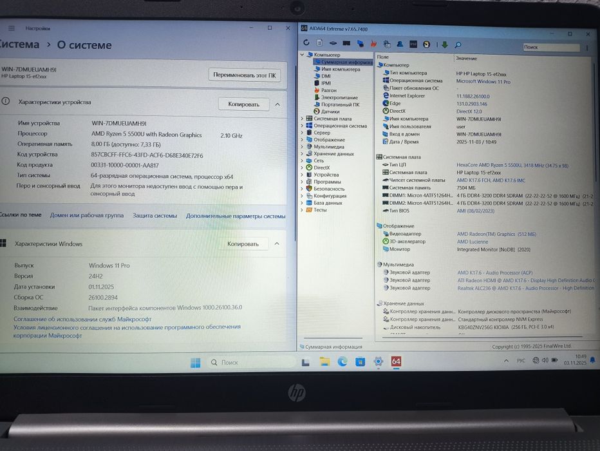This screenshot has height=451, width=600.
Task: Open the Windows Start menu
Action: click(x=196, y=362)
